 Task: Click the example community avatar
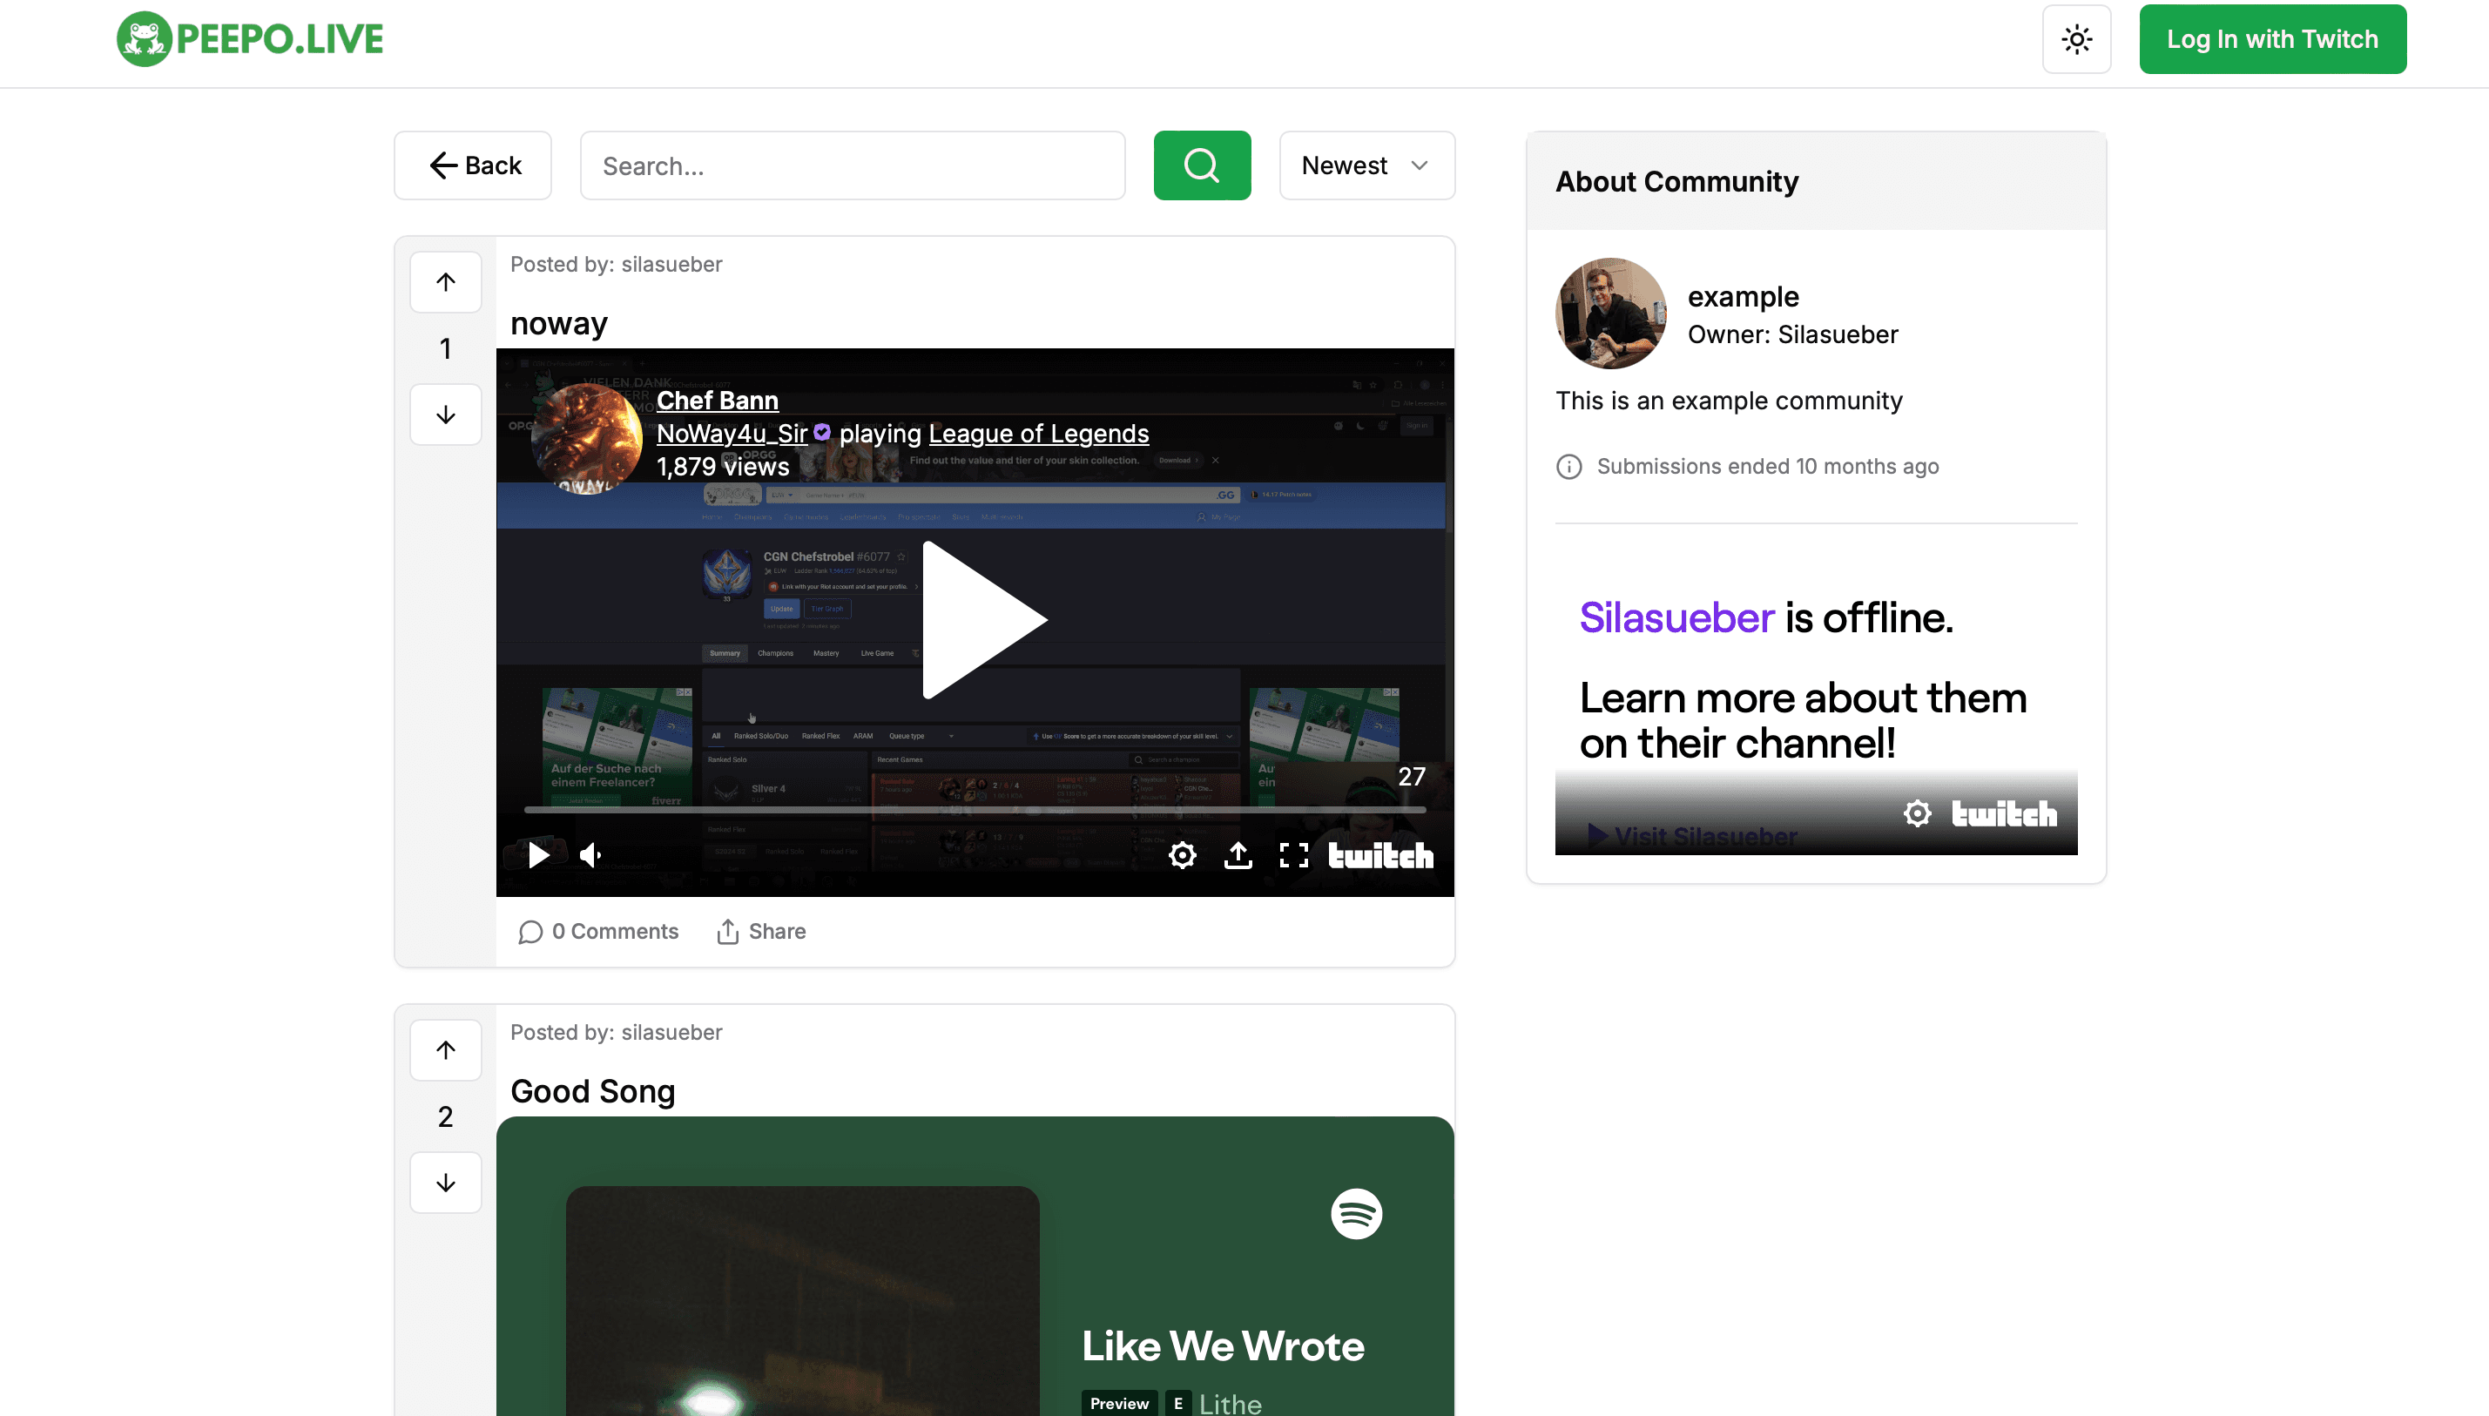(x=1611, y=314)
